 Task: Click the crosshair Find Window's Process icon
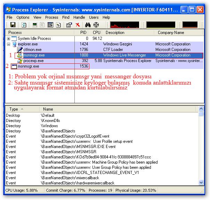[96, 25]
